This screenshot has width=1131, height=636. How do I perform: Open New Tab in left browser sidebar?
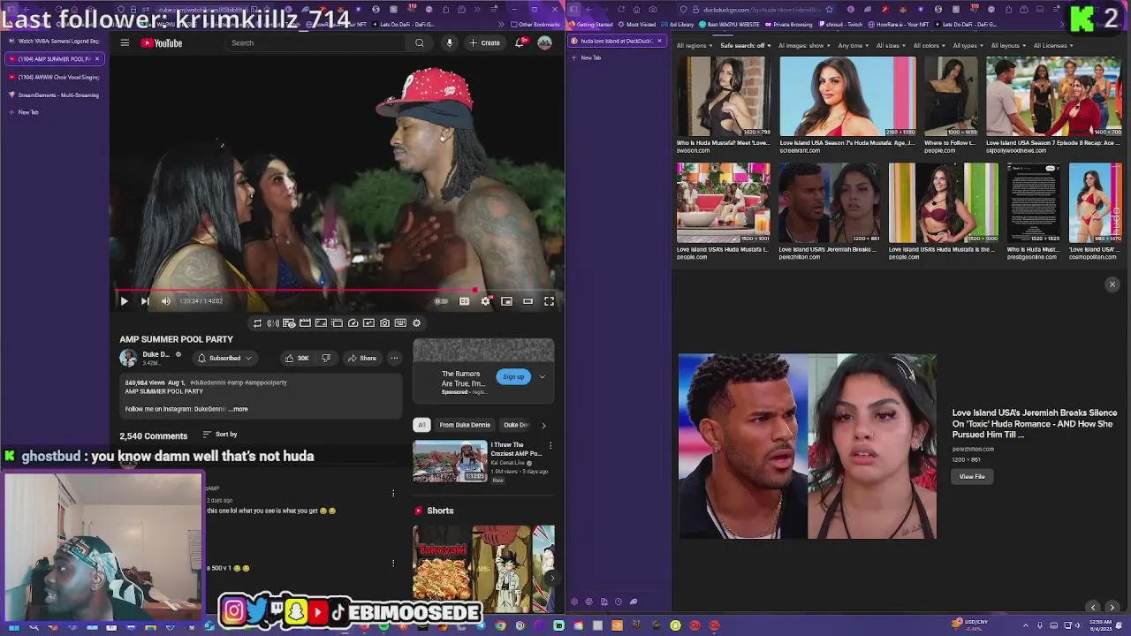pyautogui.click(x=23, y=112)
